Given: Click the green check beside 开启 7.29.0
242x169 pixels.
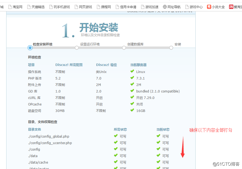Looking at the screenshot, I should (132, 97).
